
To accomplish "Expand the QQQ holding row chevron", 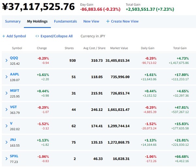I will coord(7,61).
